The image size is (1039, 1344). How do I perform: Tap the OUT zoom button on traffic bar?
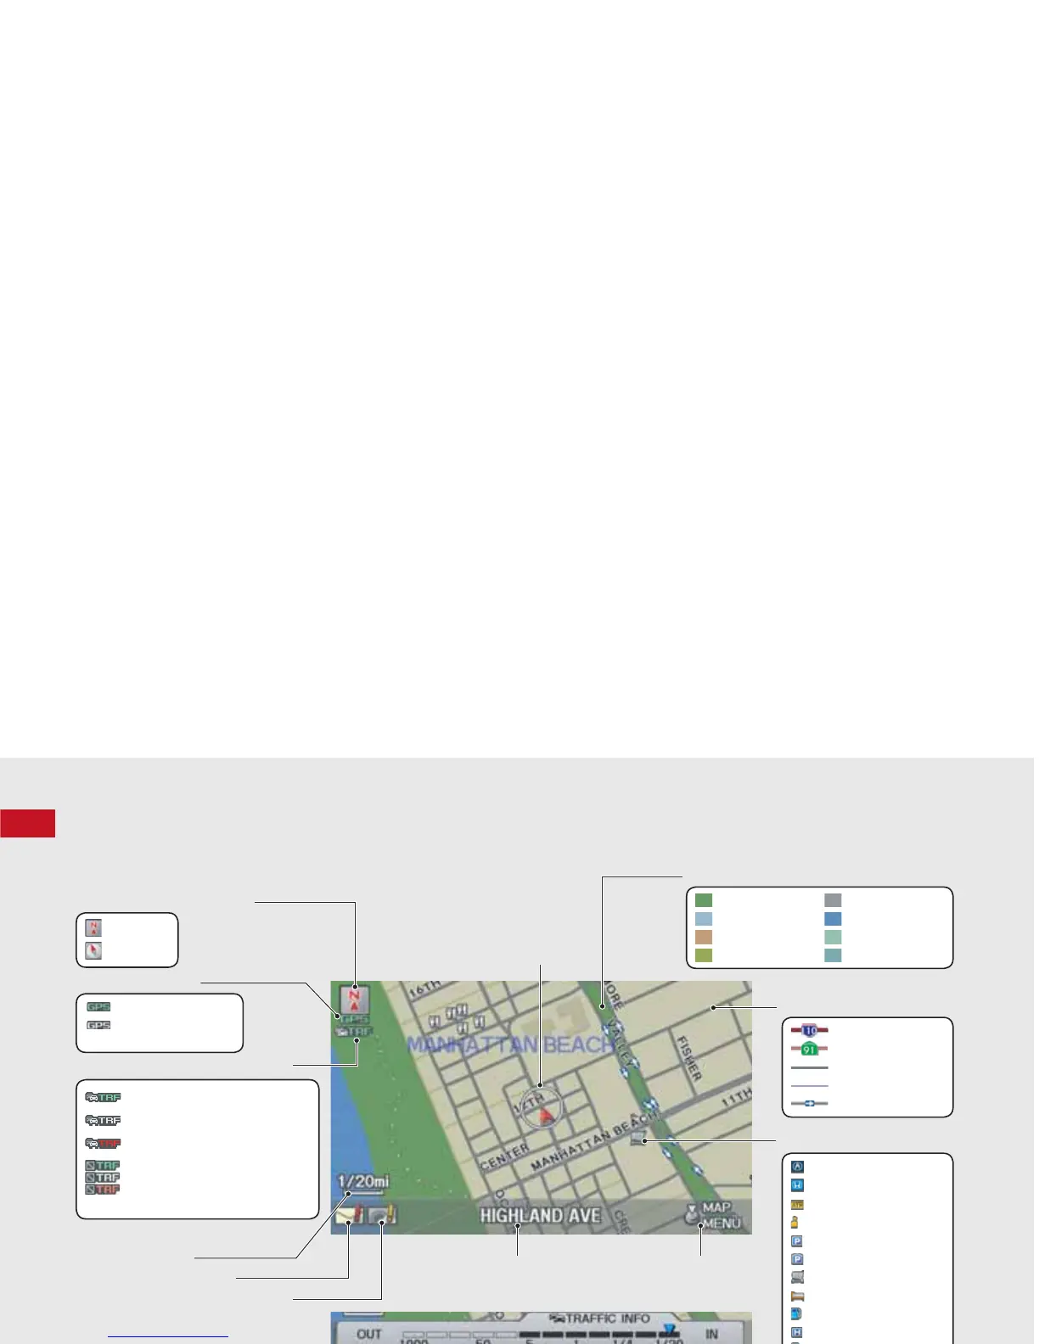tap(368, 1335)
